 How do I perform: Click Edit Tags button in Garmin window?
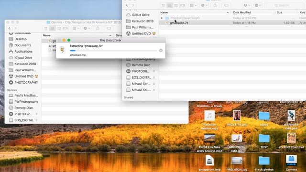click(x=109, y=28)
